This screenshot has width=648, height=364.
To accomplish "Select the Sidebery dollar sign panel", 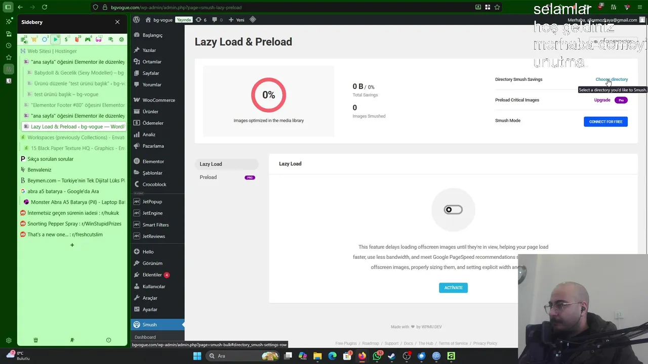I will click(66, 39).
